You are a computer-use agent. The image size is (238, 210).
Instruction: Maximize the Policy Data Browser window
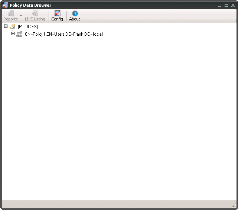click(x=226, y=6)
